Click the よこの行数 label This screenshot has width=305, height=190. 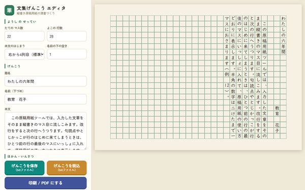pyautogui.click(x=55, y=28)
